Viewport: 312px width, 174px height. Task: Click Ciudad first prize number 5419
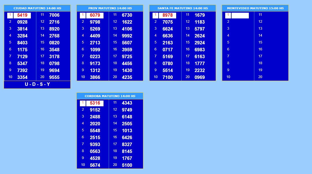(x=22, y=15)
